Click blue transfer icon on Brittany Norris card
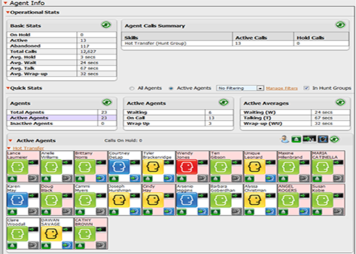The height and width of the screenshot is (254, 356). [x=101, y=179]
